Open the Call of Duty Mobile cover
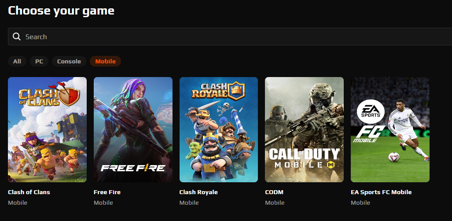The image size is (452, 221). pyautogui.click(x=305, y=129)
